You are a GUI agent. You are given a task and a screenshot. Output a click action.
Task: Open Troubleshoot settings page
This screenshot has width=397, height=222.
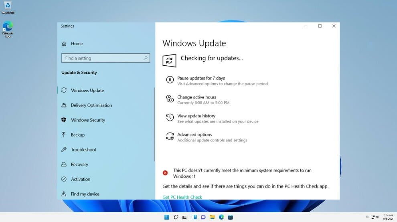(83, 149)
